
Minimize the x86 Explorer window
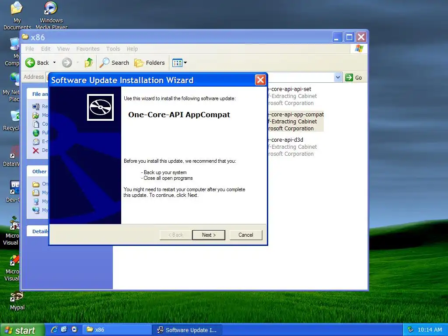[337, 37]
